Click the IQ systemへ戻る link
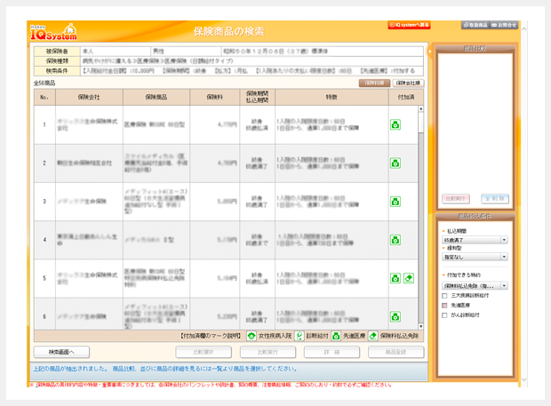 (410, 26)
